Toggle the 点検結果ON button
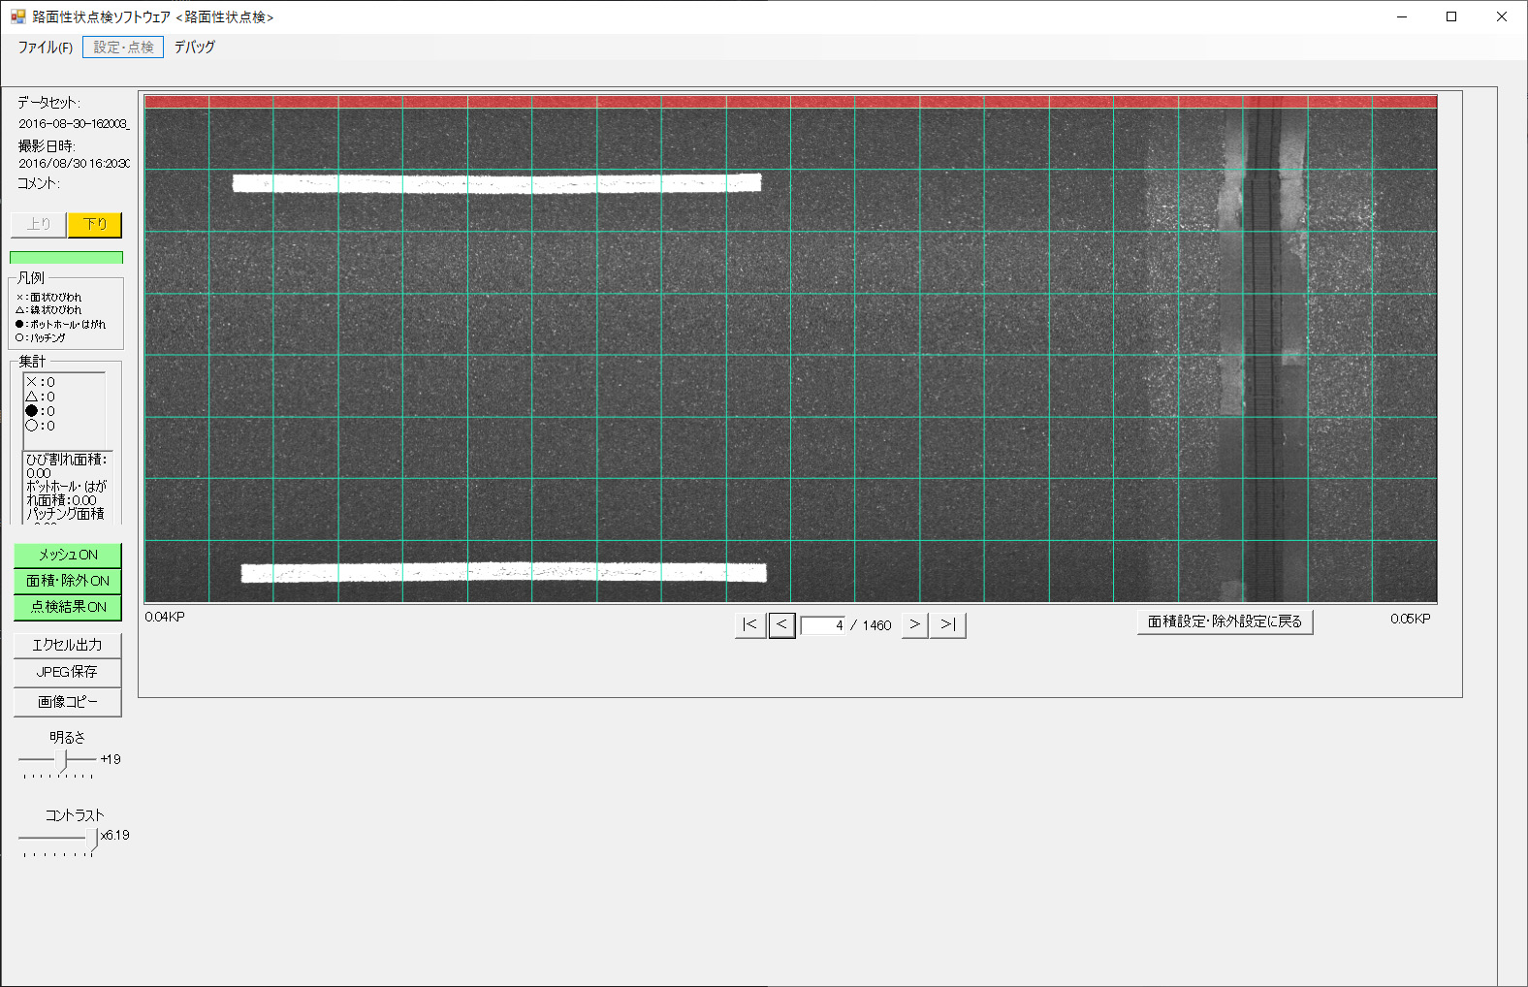 point(68,607)
